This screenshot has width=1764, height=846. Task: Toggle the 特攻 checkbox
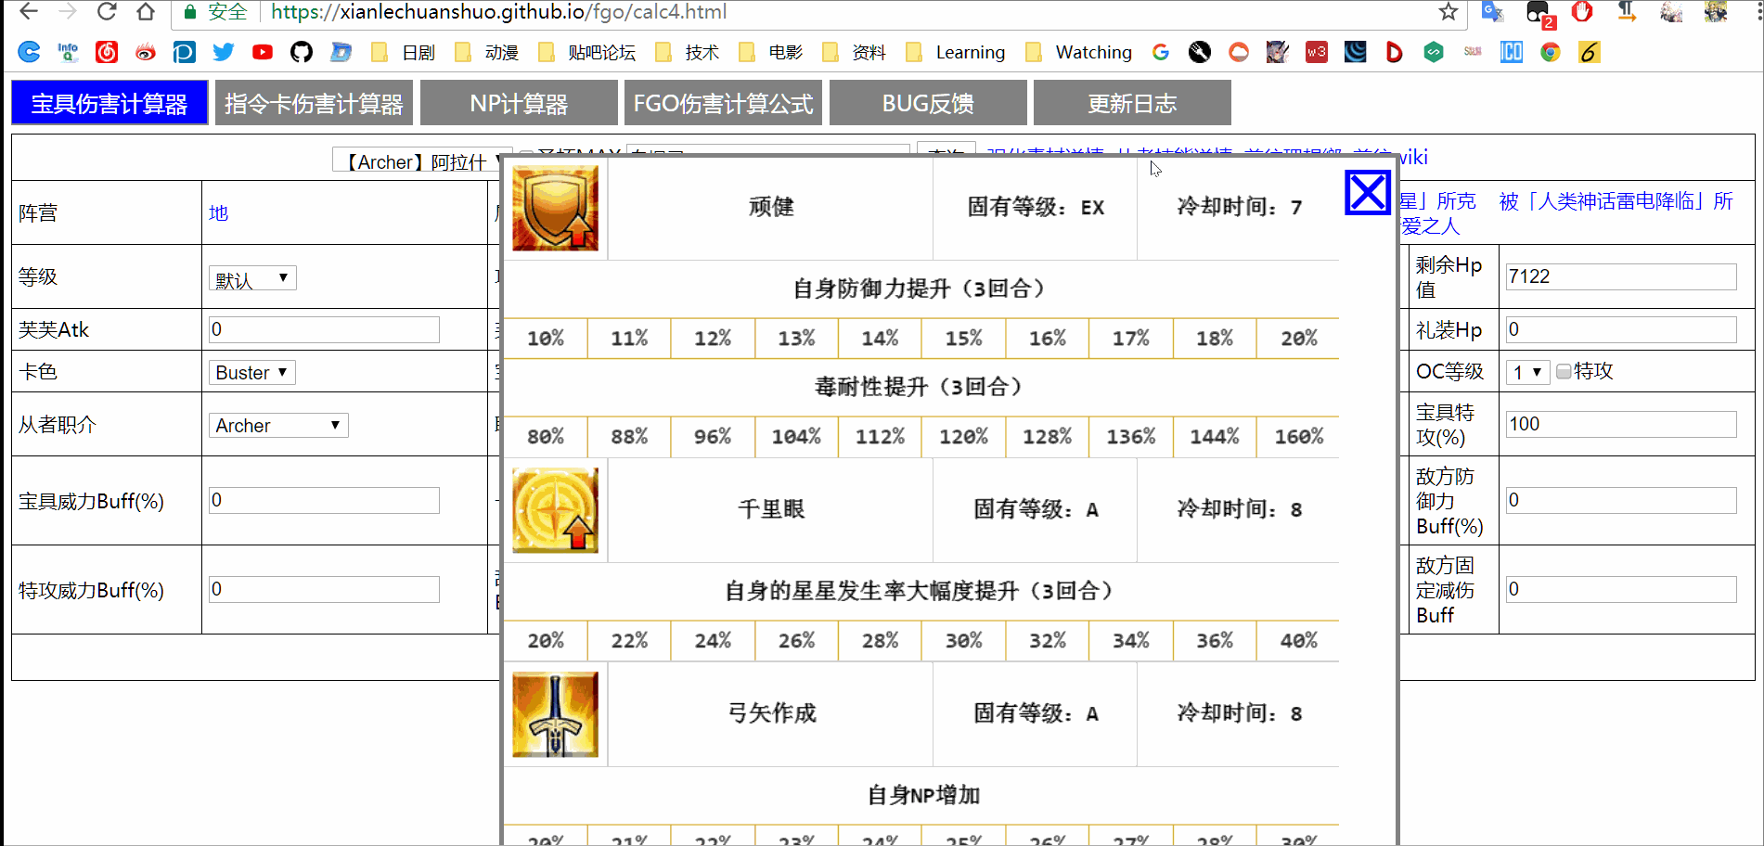[1564, 372]
